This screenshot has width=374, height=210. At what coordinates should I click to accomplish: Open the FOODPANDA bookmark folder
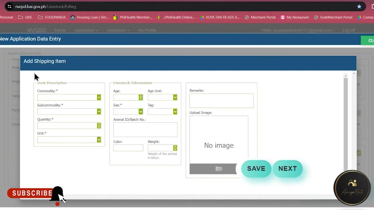click(52, 17)
